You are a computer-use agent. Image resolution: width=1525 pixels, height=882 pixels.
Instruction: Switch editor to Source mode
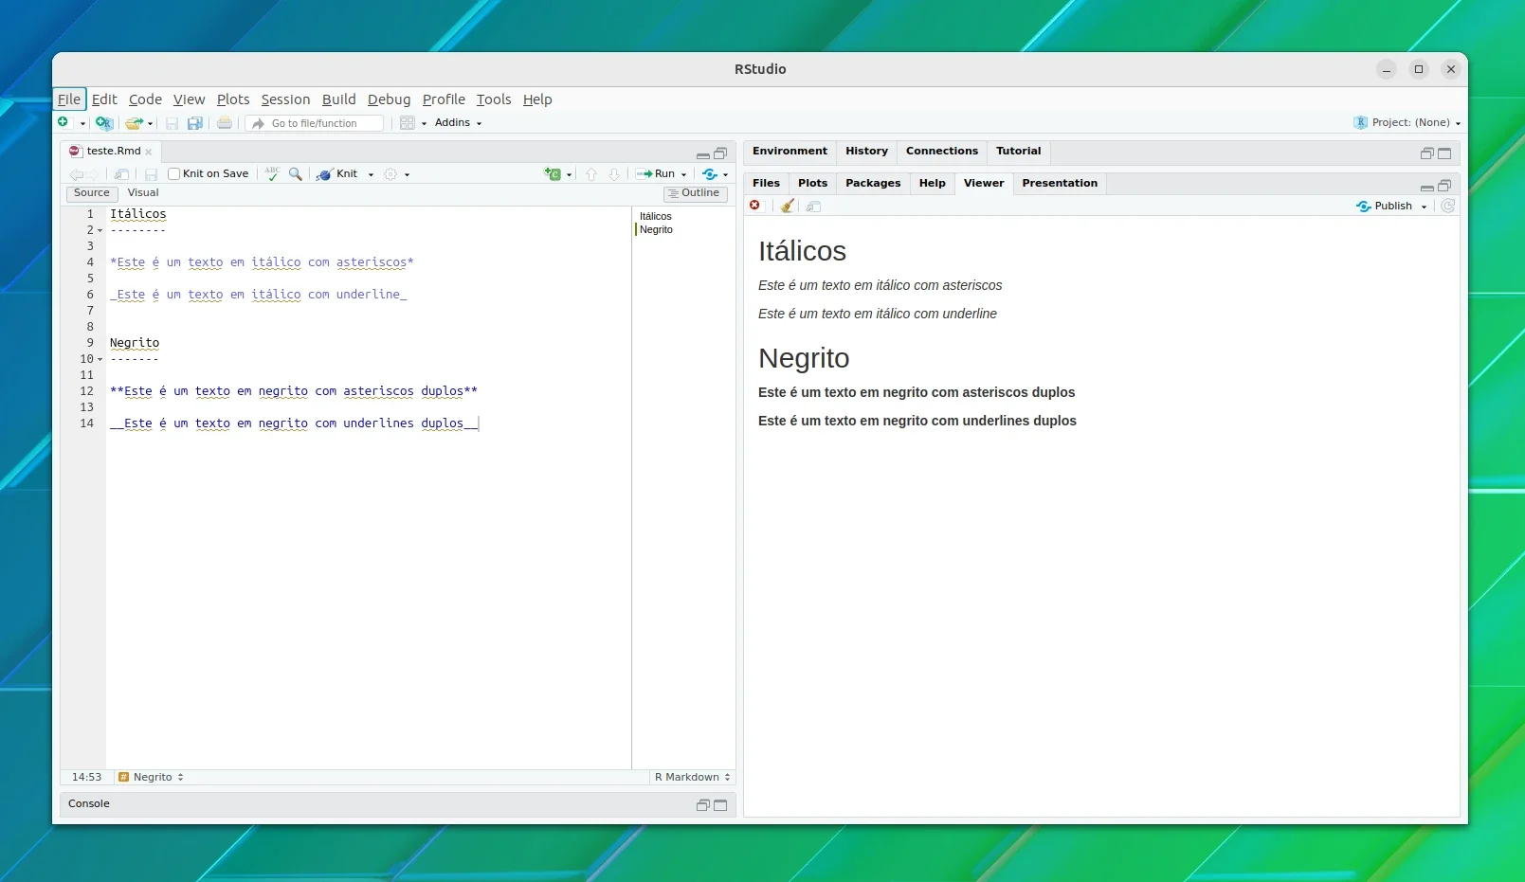(x=92, y=193)
